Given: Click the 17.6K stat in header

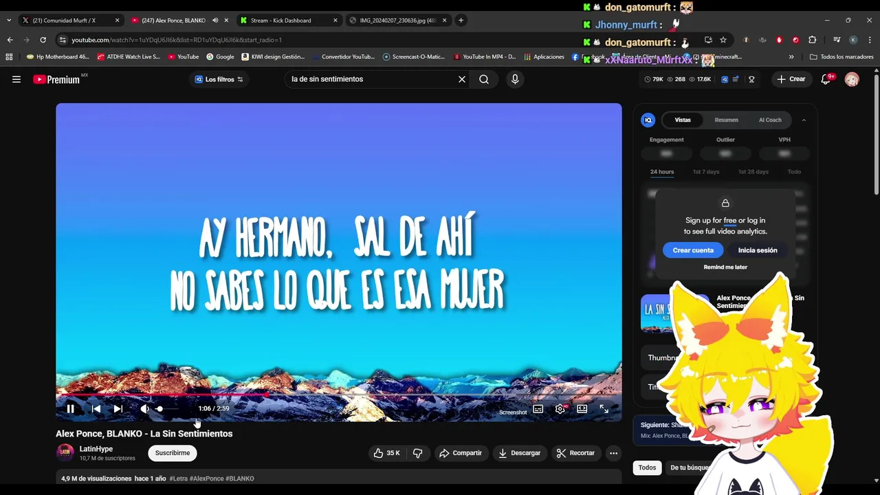Looking at the screenshot, I should coord(700,79).
